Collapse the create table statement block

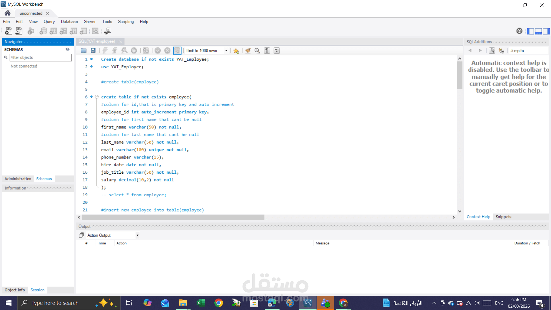click(97, 97)
